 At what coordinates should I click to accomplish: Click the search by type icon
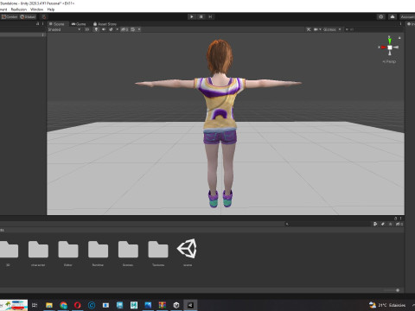point(375,224)
